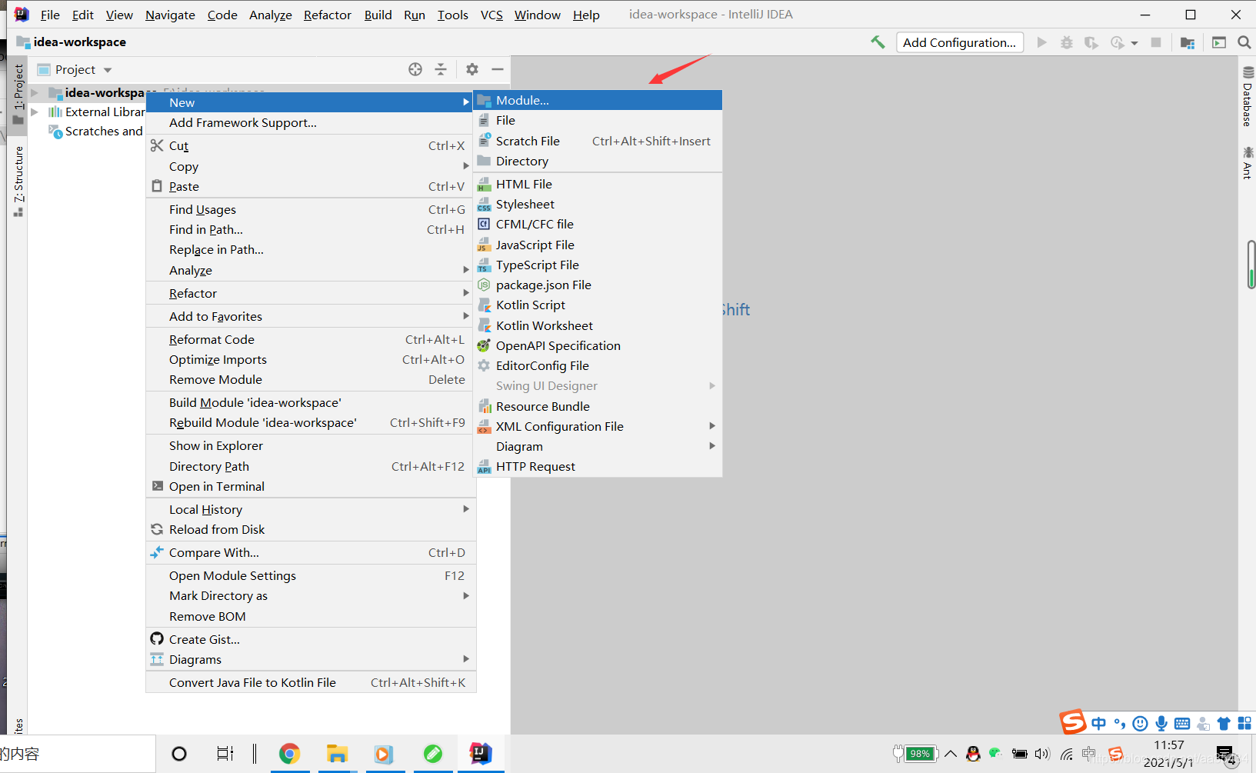Expand Local History submenu

point(311,509)
